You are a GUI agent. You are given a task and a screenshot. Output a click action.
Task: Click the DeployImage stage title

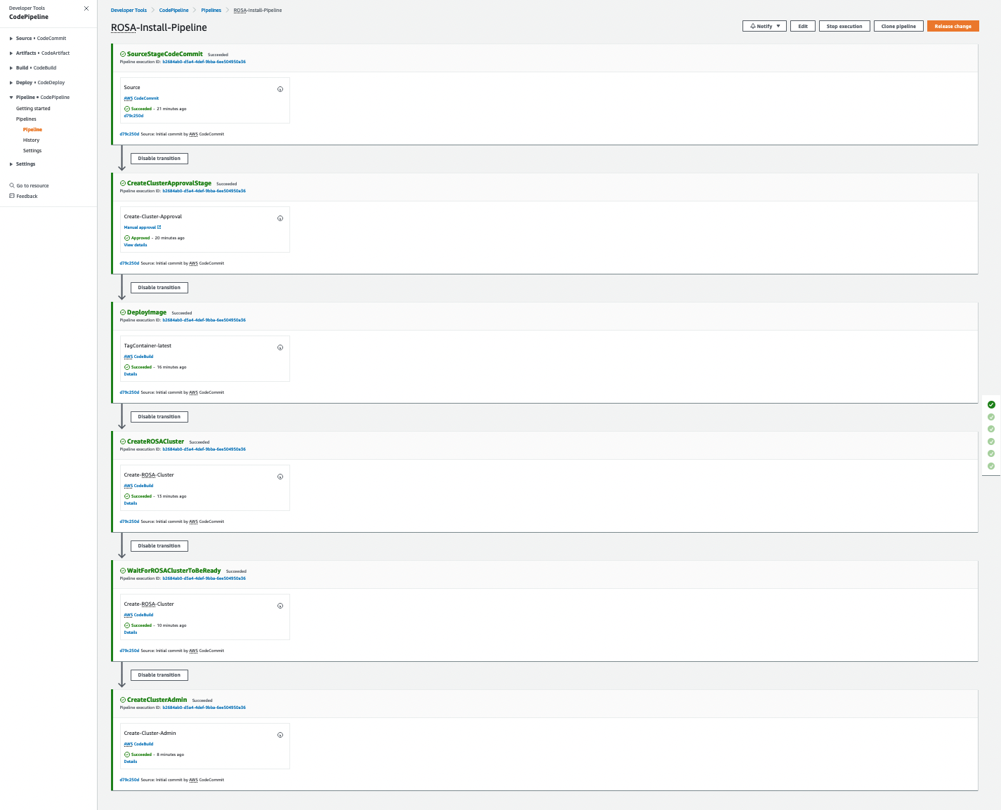click(x=147, y=312)
